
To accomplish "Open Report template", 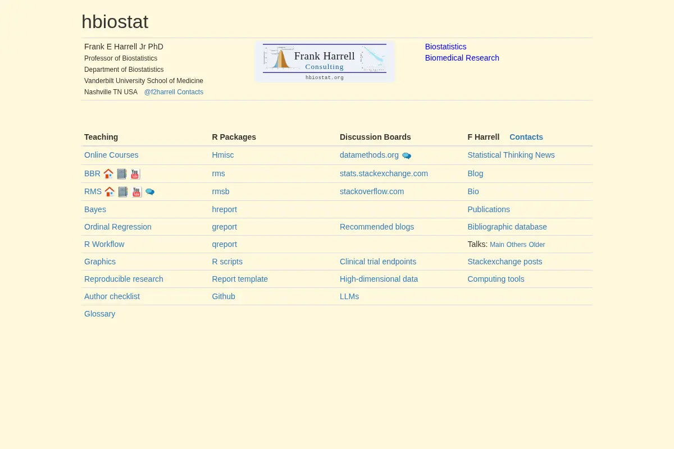I will (x=240, y=279).
